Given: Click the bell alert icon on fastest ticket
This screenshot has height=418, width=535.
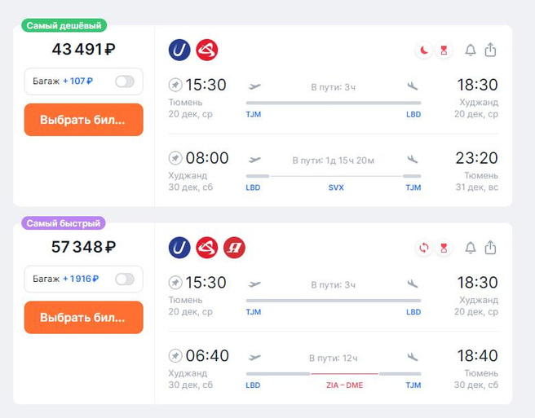Looking at the screenshot, I should pyautogui.click(x=471, y=248).
